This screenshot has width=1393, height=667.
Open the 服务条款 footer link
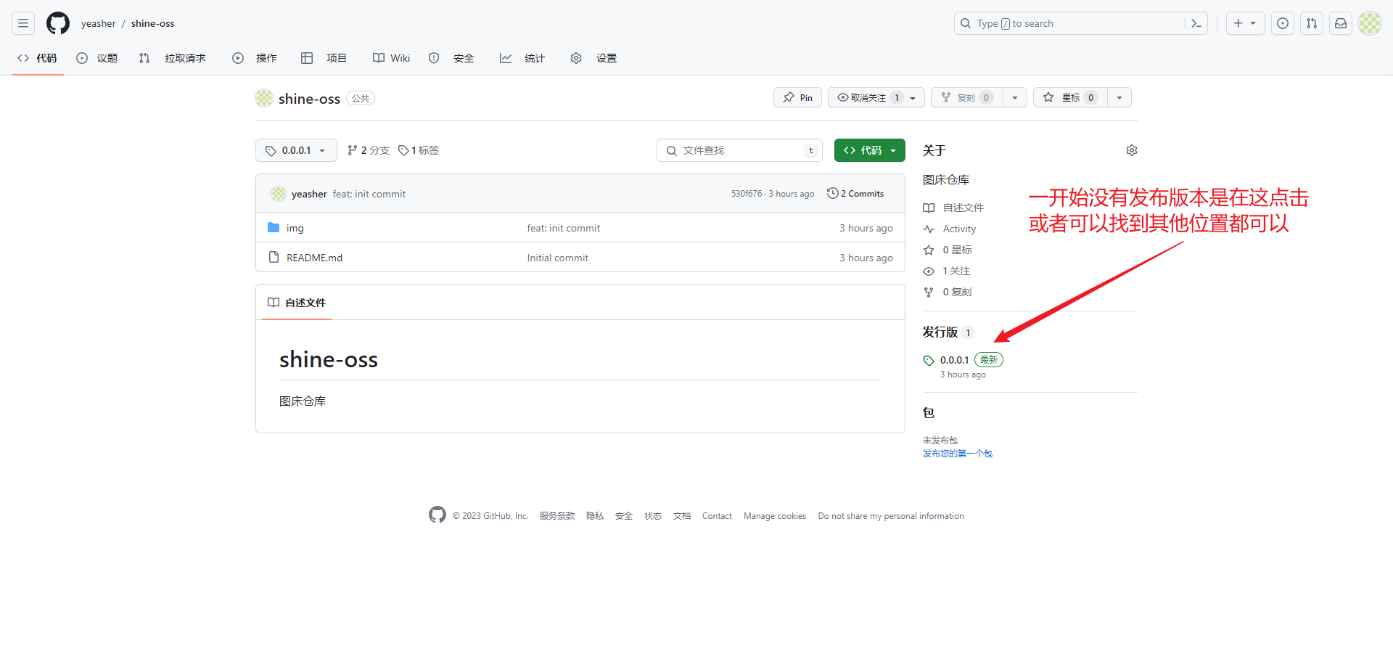(x=557, y=516)
